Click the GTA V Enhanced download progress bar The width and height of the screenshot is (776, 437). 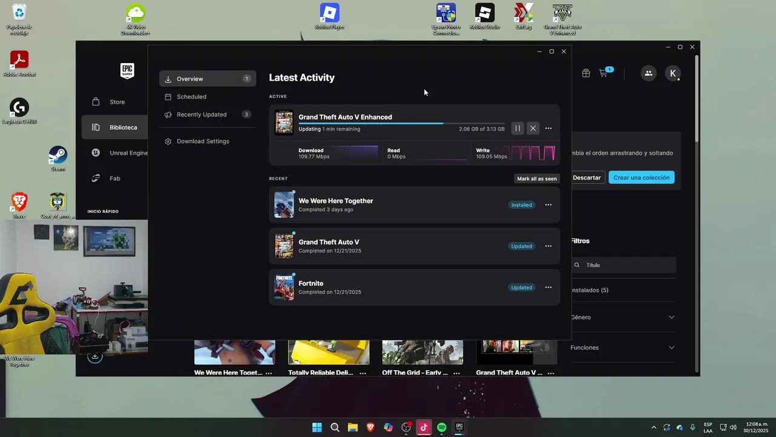(x=401, y=123)
